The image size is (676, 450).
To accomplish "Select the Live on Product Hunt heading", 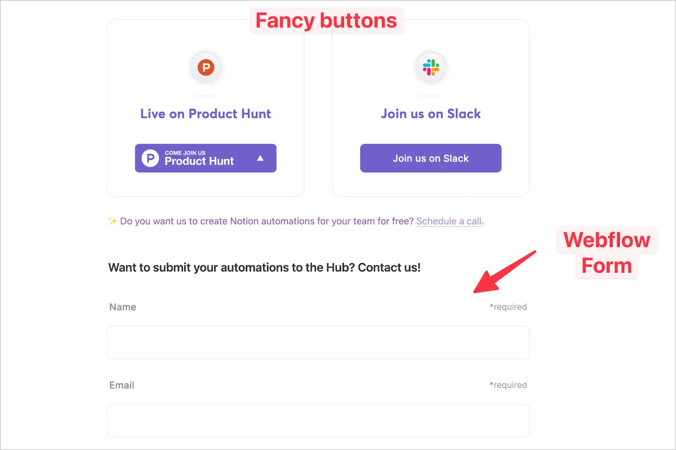I will tap(206, 114).
